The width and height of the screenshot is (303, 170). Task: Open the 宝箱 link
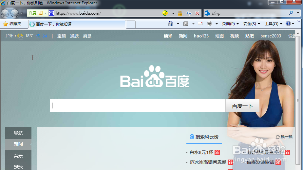coord(62,36)
